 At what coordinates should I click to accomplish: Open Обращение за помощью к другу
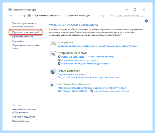26,47
